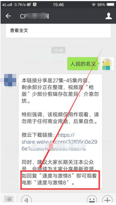The height and width of the screenshot is (205, 116).
Task: Tap the status bar clock 15:46
Action: coord(58,5)
